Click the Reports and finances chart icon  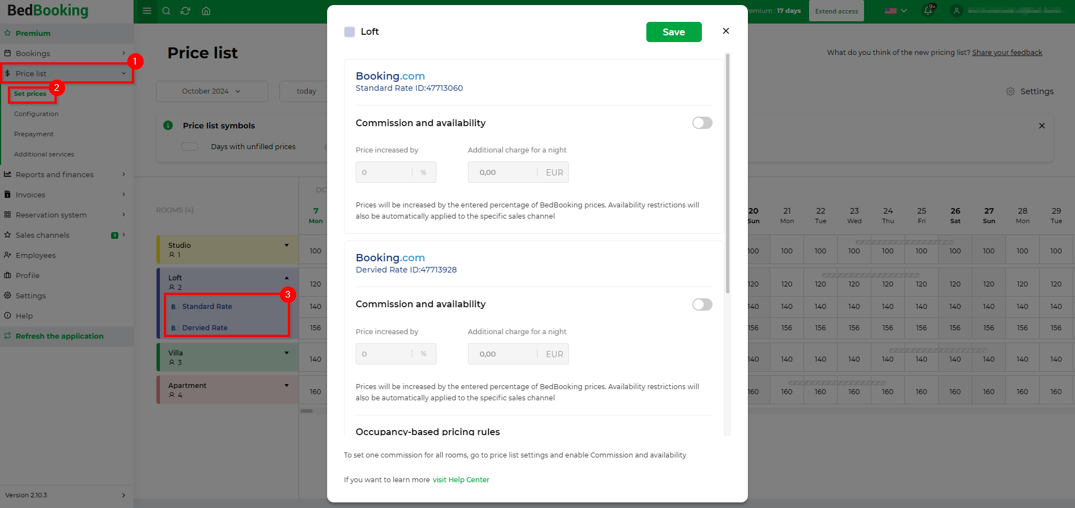click(8, 174)
